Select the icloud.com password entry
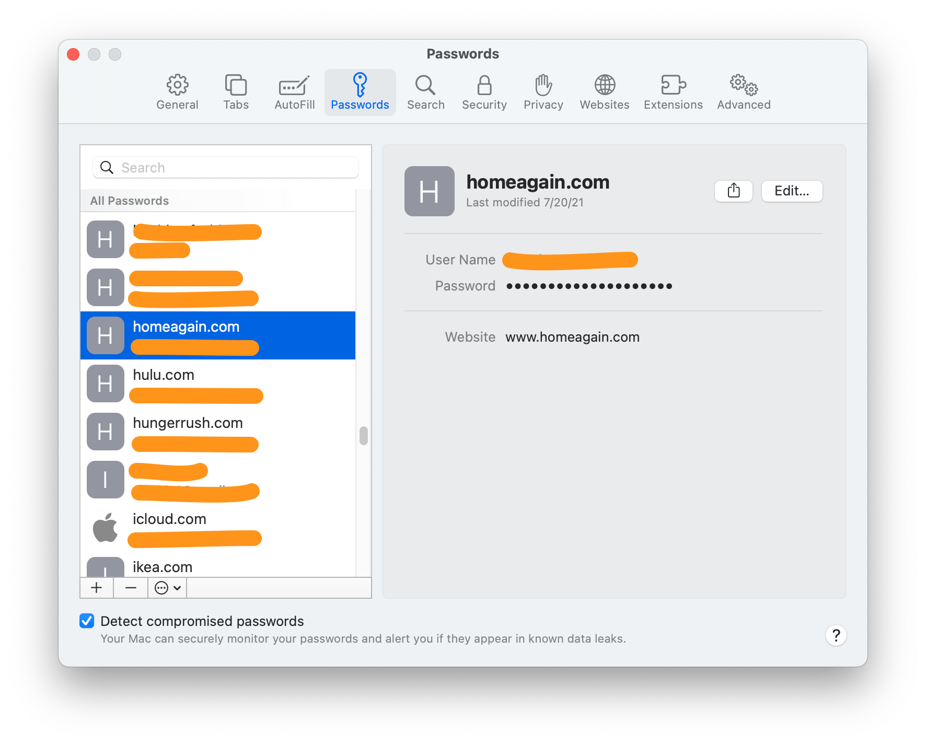This screenshot has width=926, height=744. [218, 528]
